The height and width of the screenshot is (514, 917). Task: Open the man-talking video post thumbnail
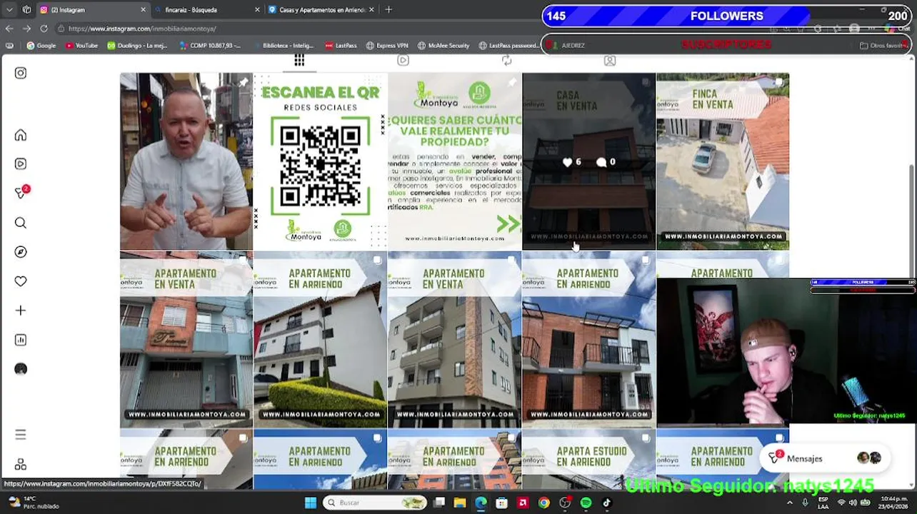coord(186,161)
